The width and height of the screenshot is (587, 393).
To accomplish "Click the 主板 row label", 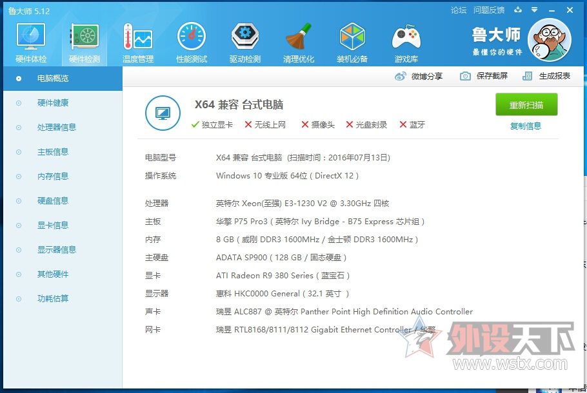I will pyautogui.click(x=153, y=222).
